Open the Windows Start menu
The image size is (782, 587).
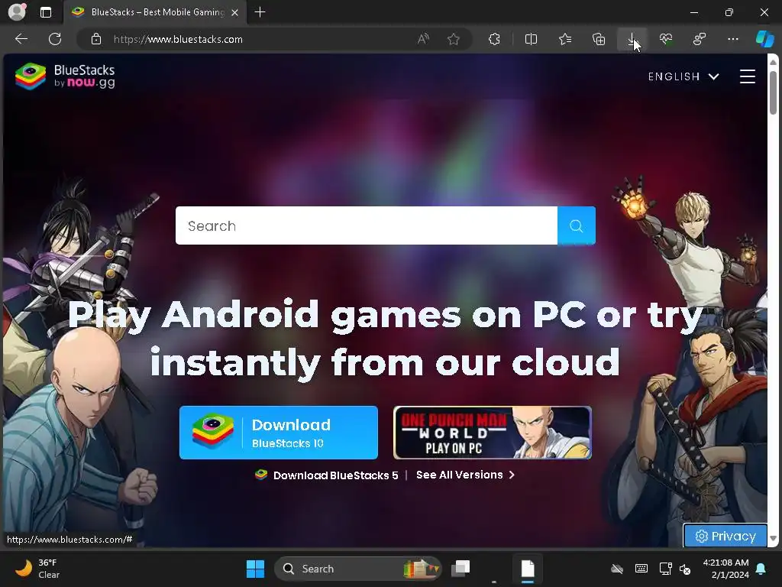[255, 569]
